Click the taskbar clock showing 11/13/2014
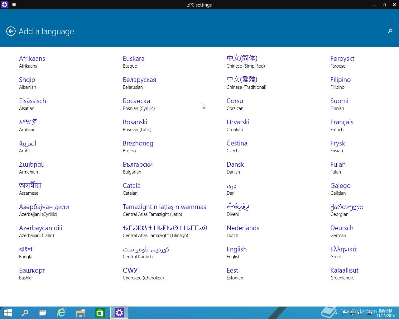The width and height of the screenshot is (399, 319). (x=386, y=313)
